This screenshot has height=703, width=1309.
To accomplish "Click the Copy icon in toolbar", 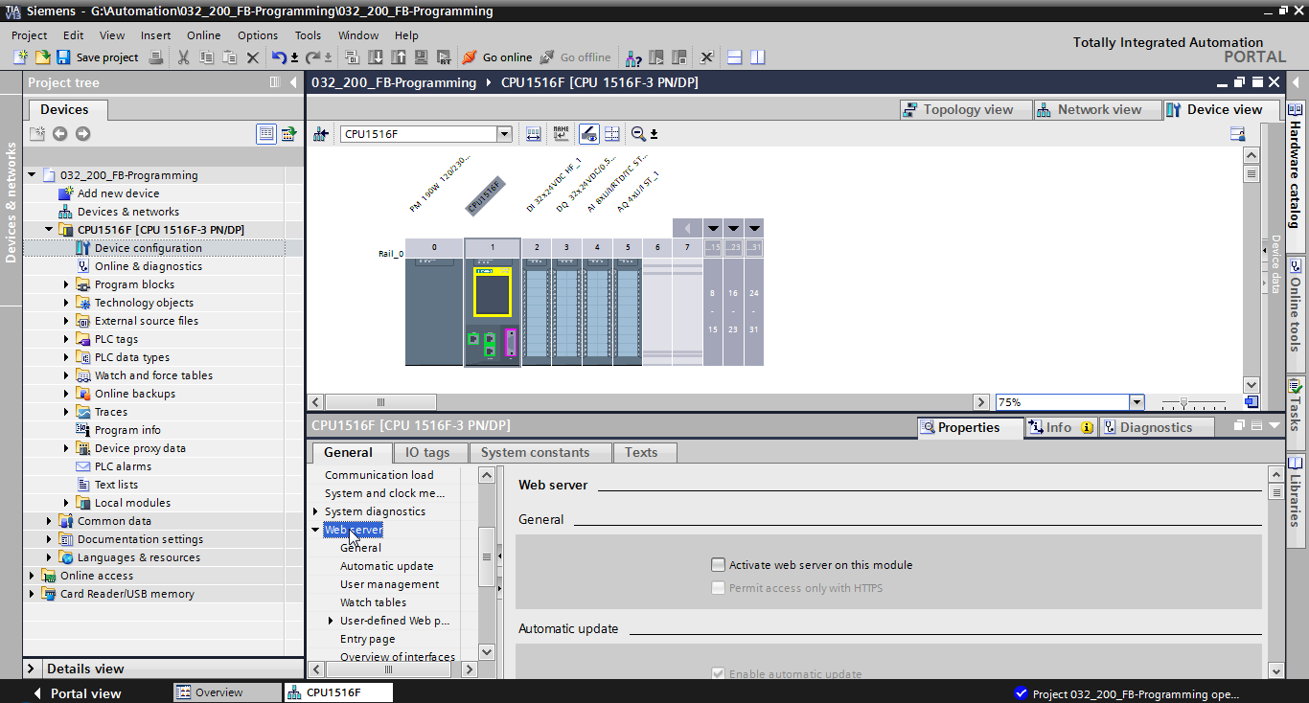I will pos(206,57).
